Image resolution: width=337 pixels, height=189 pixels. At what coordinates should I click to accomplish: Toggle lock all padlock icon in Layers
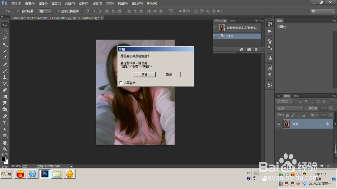(304, 115)
